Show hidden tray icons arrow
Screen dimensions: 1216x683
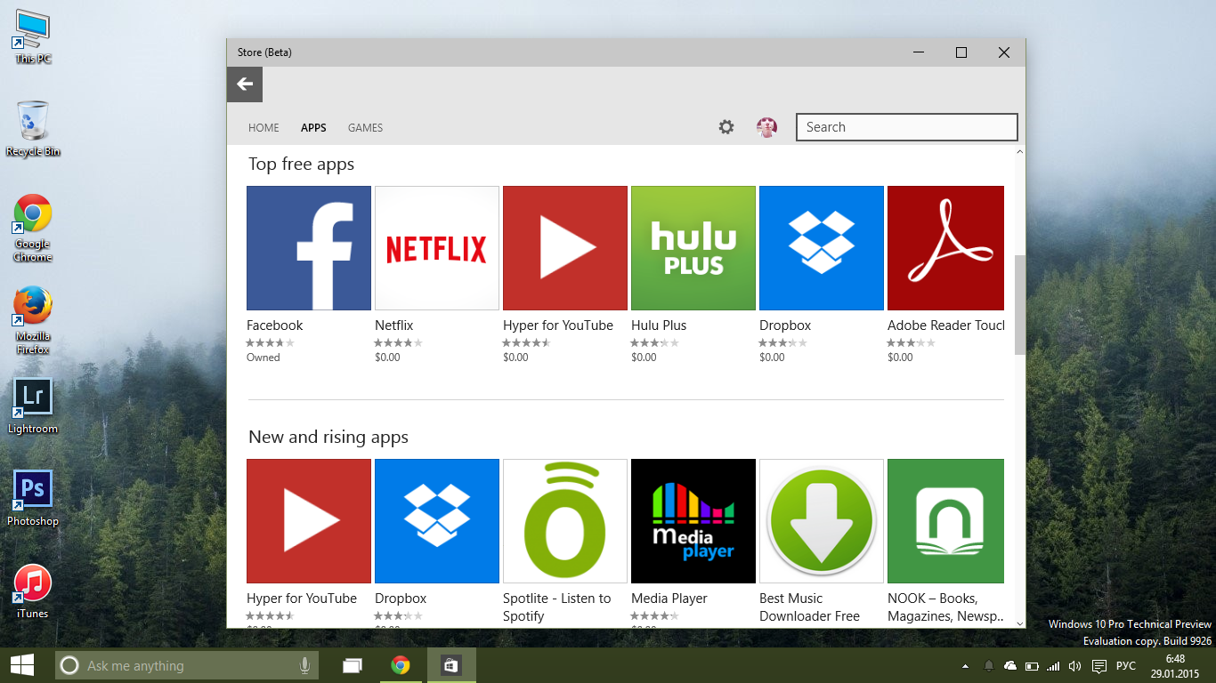966,666
